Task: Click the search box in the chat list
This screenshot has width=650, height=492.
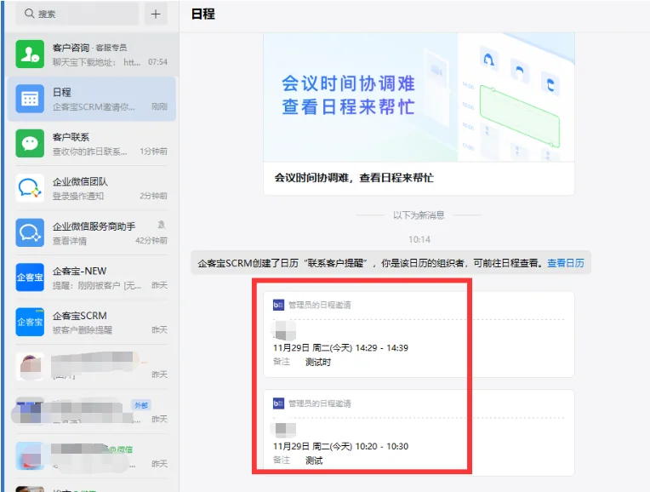Action: [77, 14]
